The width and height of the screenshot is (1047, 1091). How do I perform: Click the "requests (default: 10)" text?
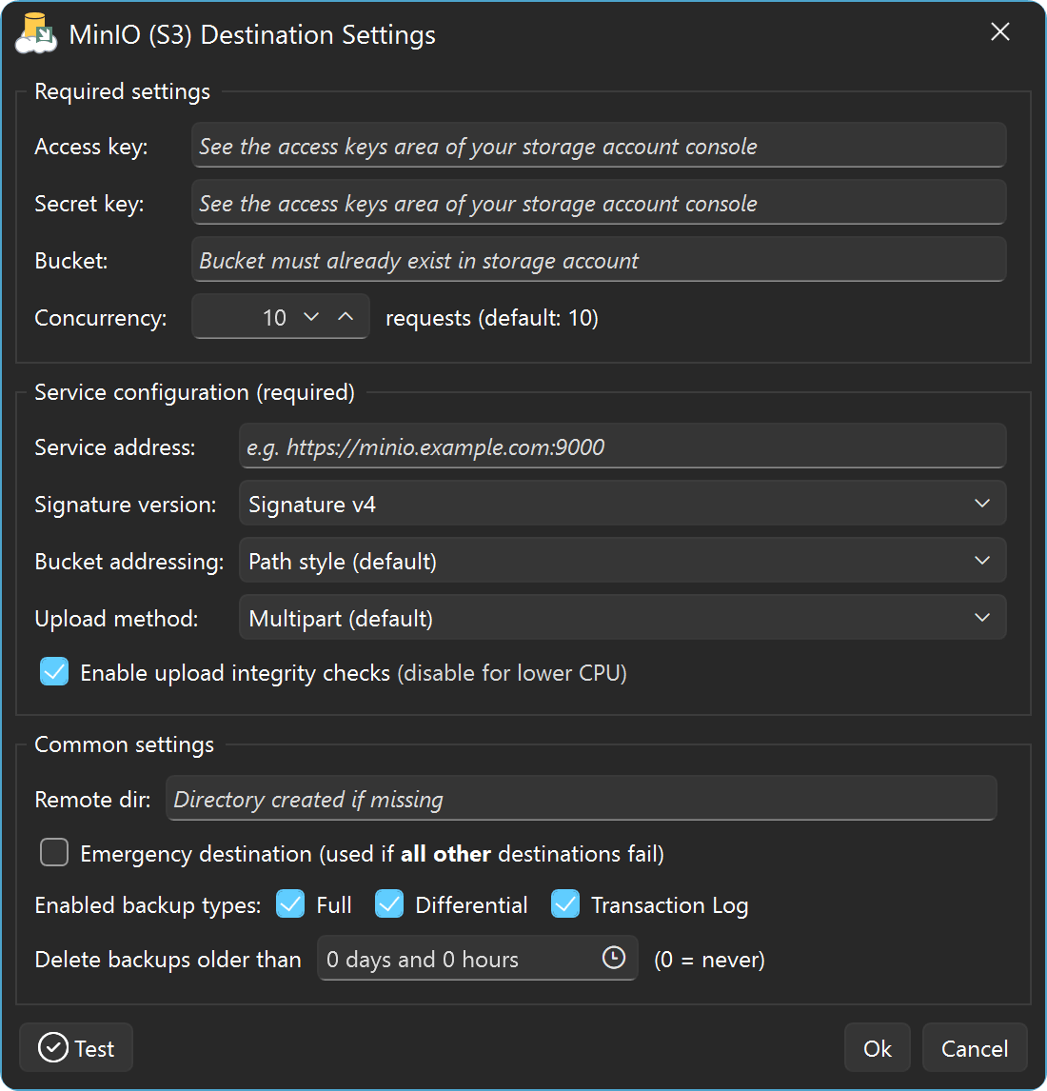(492, 318)
